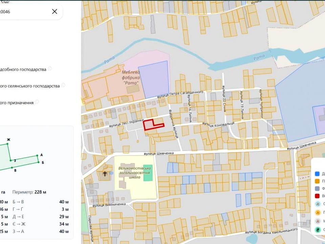The width and height of the screenshot is (325, 244).
Task: Click the 'Д → Е' segment row
Action: [41, 217]
